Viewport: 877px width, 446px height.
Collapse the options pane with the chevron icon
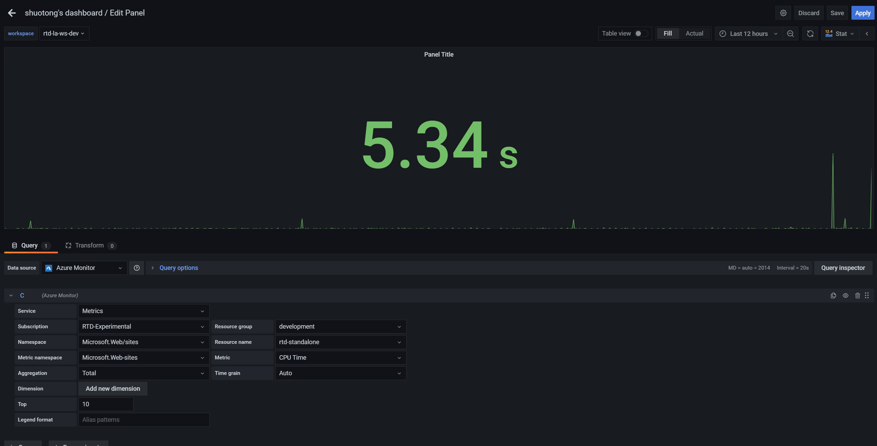[x=867, y=33]
